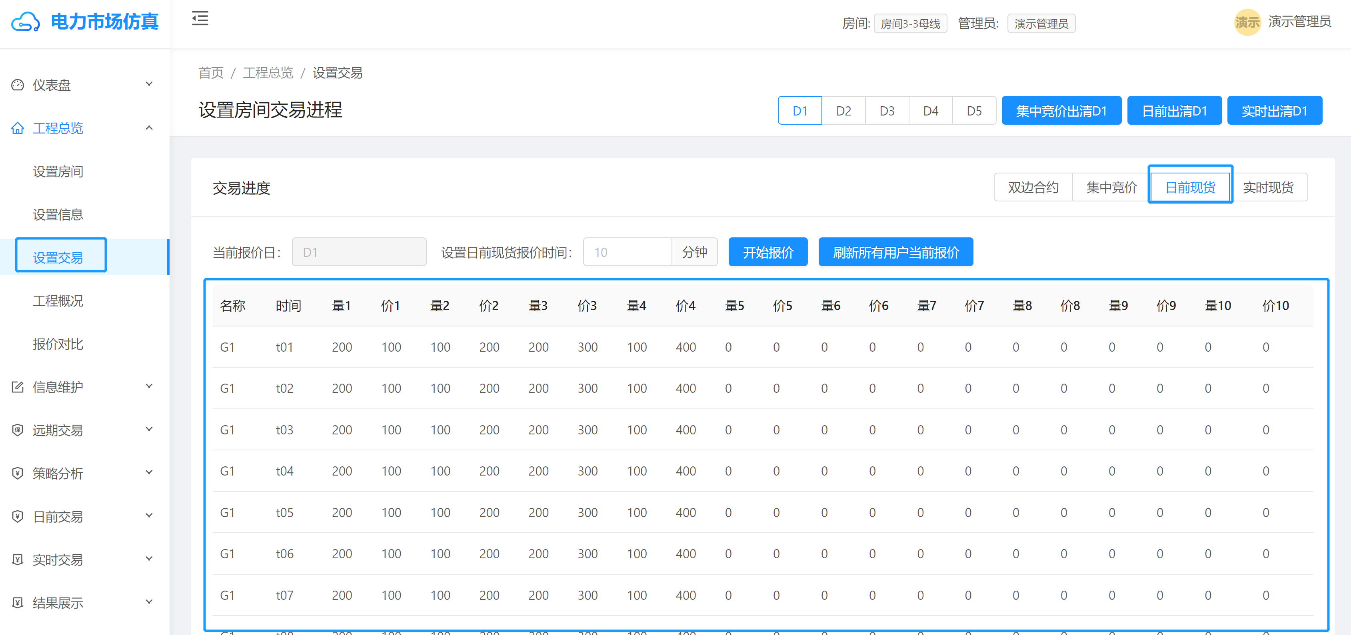Select the D4 day option
This screenshot has height=635, width=1351.
(930, 111)
